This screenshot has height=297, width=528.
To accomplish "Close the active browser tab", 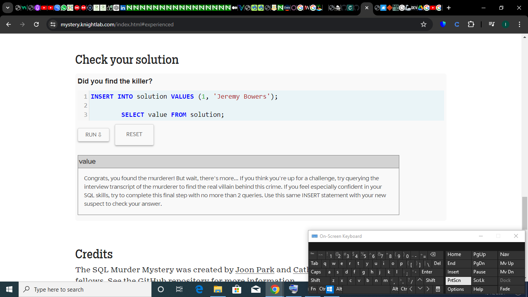I will pyautogui.click(x=367, y=8).
